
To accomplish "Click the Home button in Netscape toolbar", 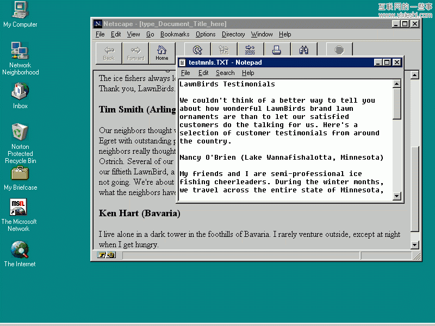I will click(161, 53).
